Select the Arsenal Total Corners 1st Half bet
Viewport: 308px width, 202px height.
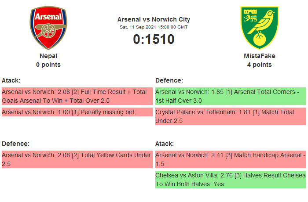(231, 97)
